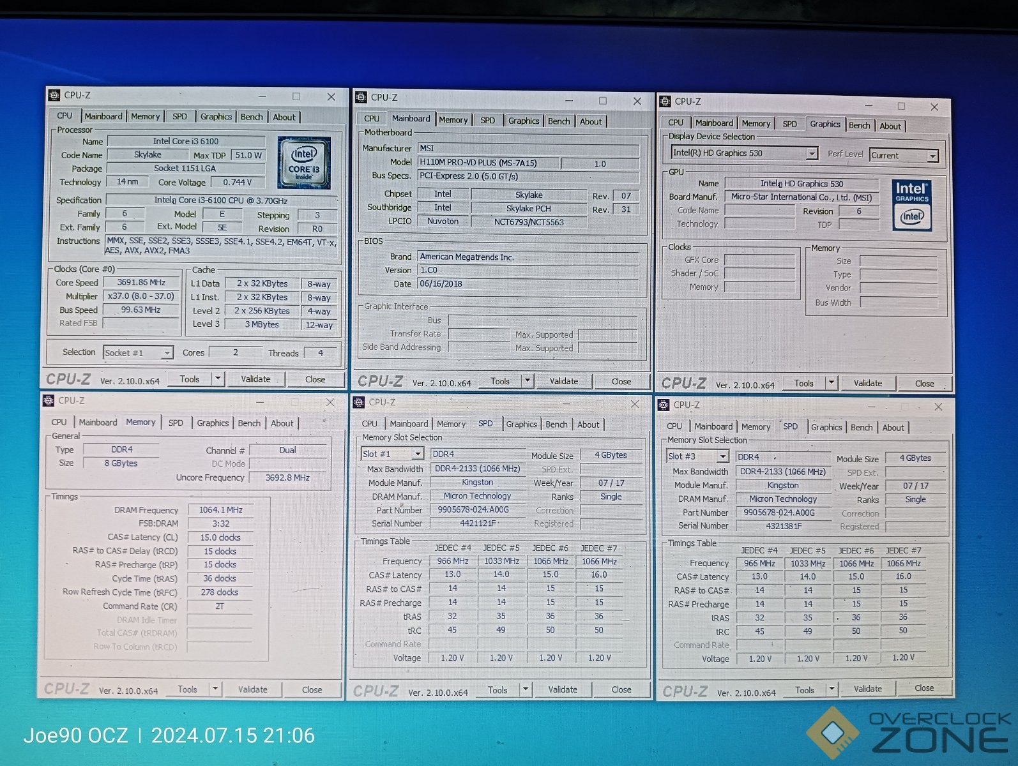
Task: Select the Memory tab in the HD Graphics window
Action: [x=756, y=124]
